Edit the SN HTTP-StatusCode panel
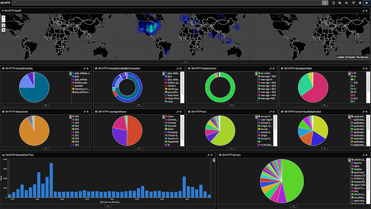This screenshot has height=209, width=371. 85,112
